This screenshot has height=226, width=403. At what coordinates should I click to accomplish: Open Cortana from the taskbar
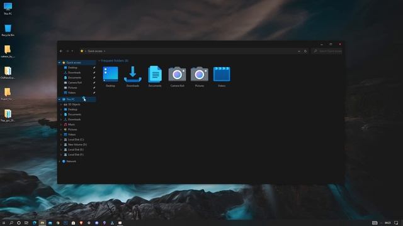[19, 223]
